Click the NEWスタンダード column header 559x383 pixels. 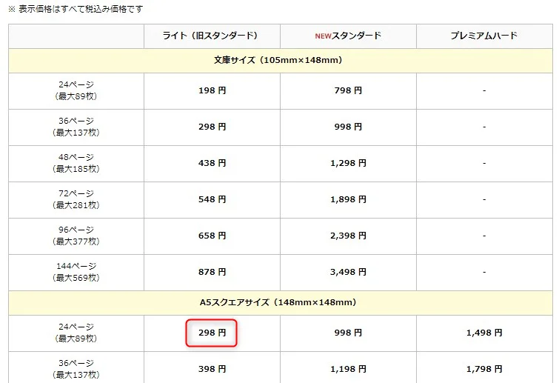click(348, 36)
